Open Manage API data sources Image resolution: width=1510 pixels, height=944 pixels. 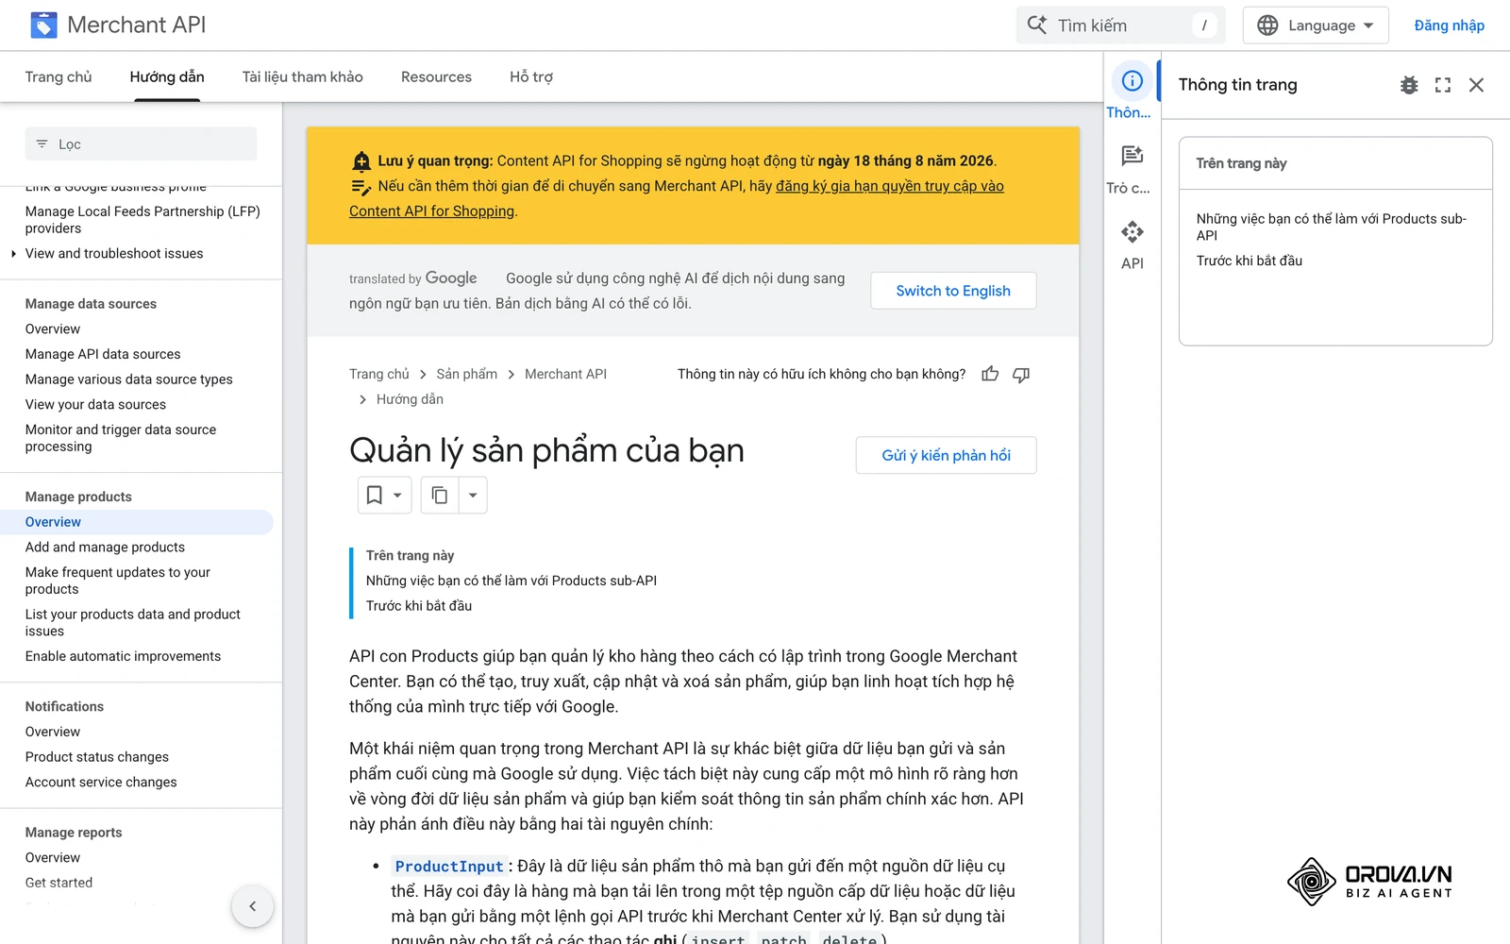pos(103,354)
